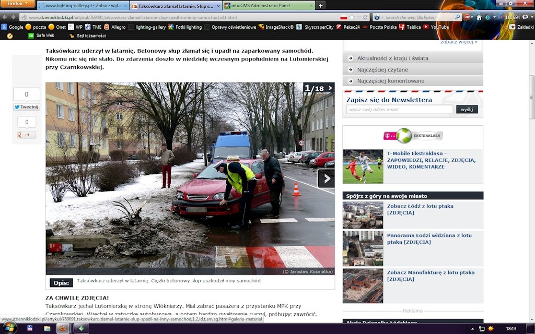Screen dimensions: 535x334
Task: Open the Windows Explorer taskbar folder
Action: 47,329
